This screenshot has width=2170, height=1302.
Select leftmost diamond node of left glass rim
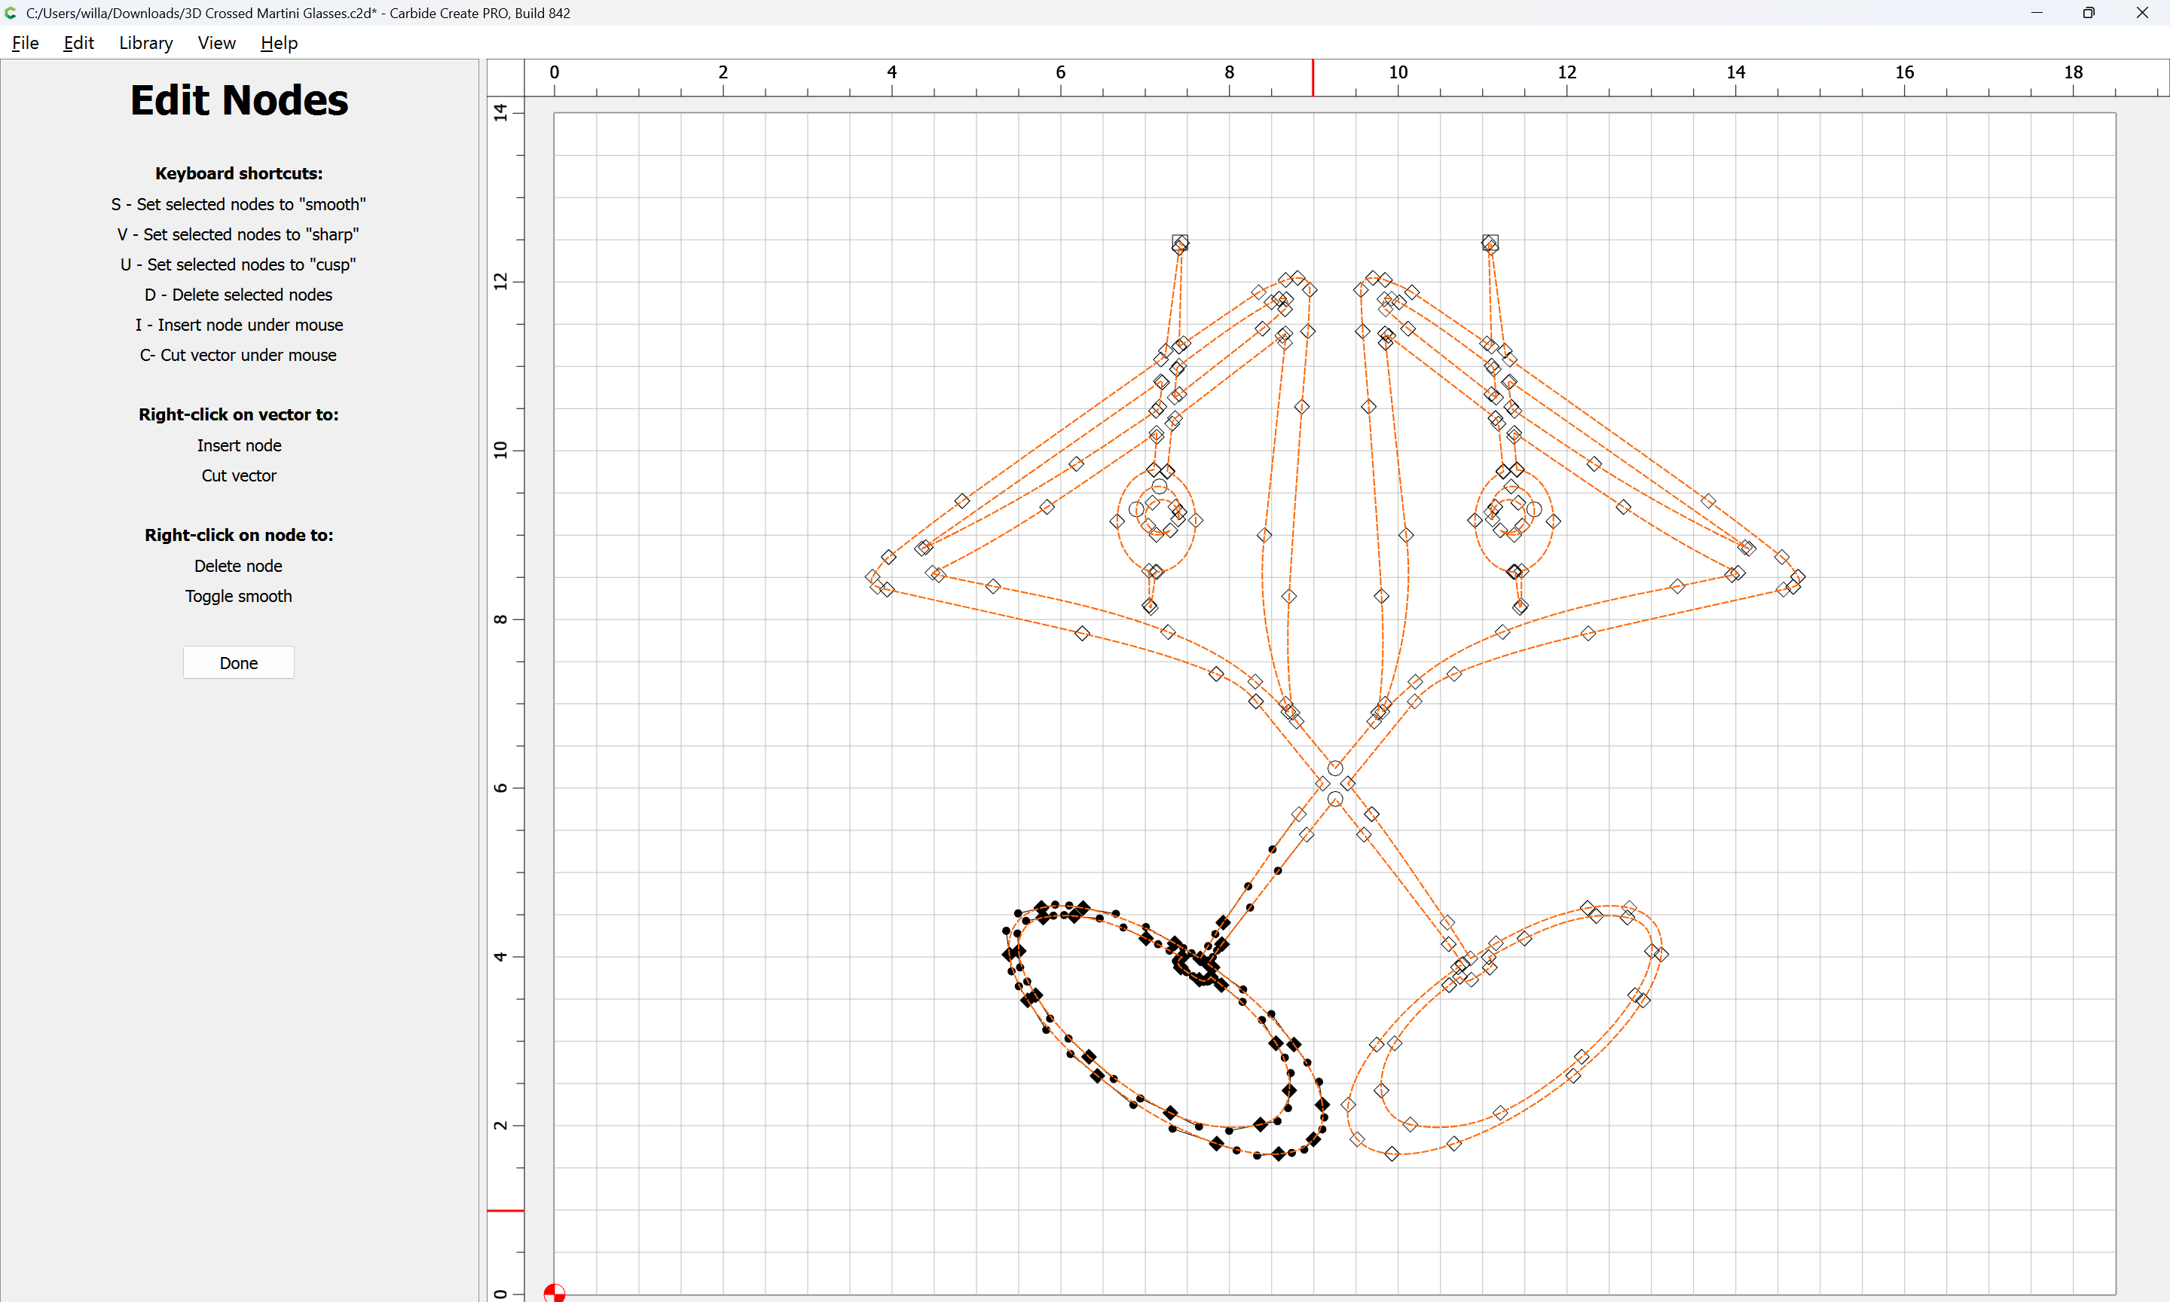[x=872, y=576]
